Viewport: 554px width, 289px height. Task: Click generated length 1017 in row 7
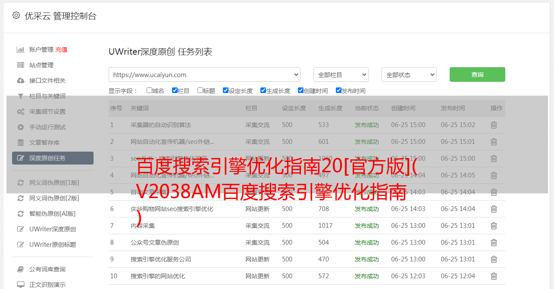[326, 226]
